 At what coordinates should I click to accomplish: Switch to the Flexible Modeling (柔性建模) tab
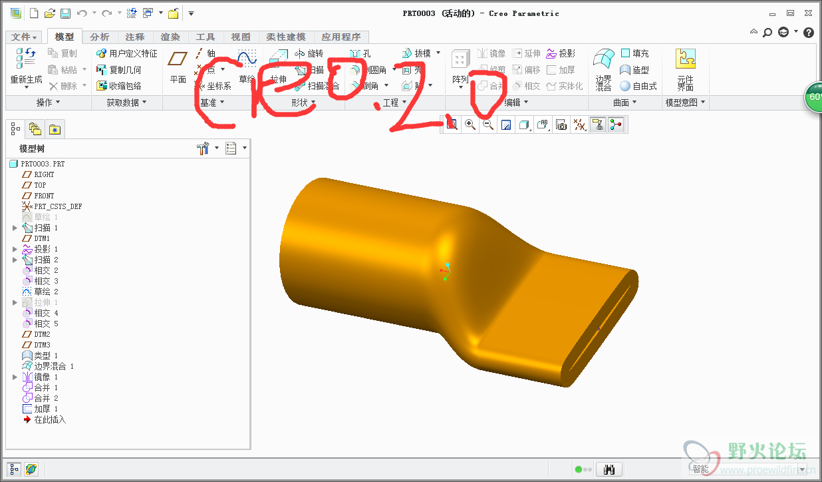(x=286, y=37)
